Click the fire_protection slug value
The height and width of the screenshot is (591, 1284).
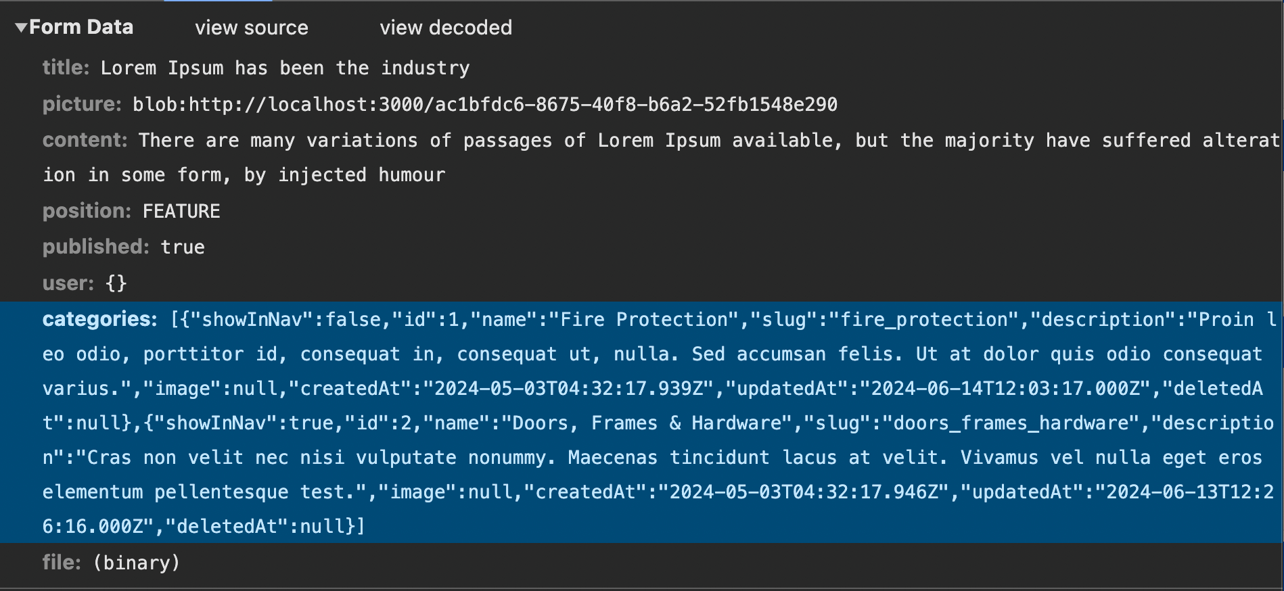click(923, 318)
